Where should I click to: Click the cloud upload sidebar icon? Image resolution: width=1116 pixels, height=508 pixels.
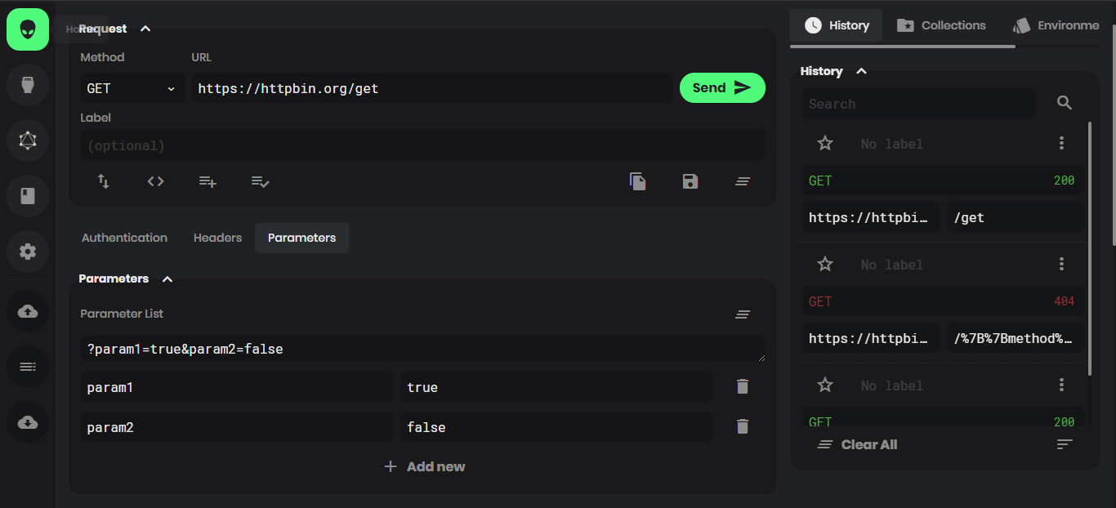click(27, 311)
